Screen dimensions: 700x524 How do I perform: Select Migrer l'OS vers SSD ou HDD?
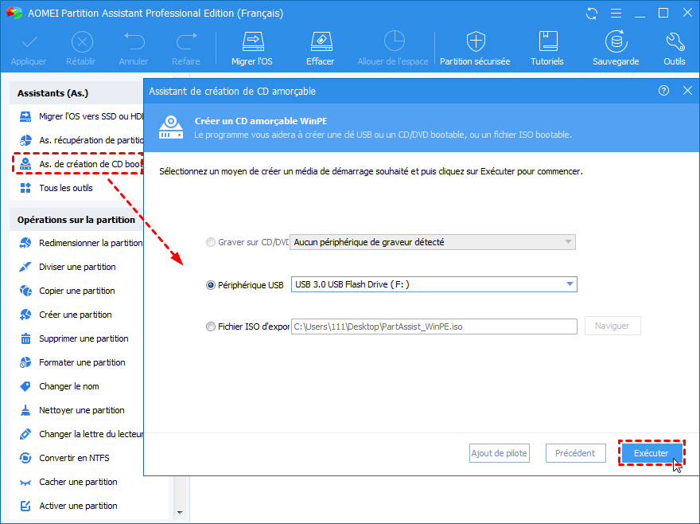point(81,116)
